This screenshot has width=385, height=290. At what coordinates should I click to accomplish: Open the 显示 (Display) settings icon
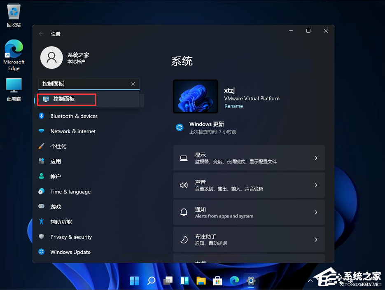(184, 158)
